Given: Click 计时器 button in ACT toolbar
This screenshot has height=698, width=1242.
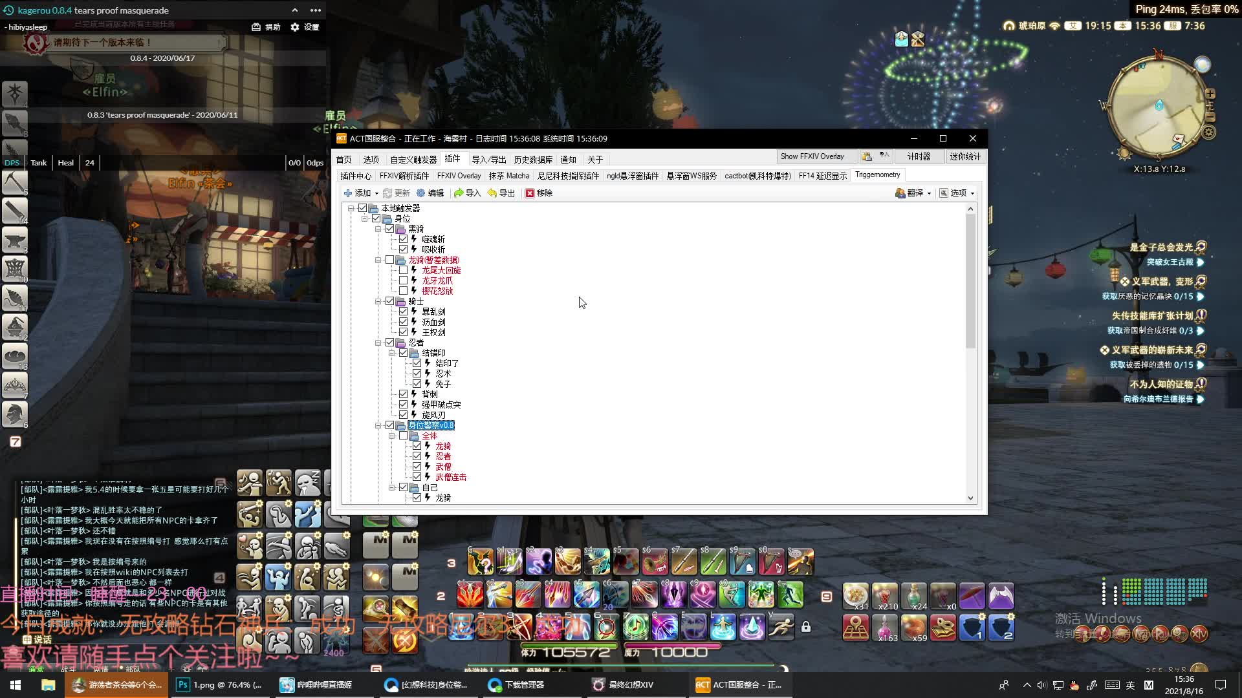Looking at the screenshot, I should pos(918,156).
